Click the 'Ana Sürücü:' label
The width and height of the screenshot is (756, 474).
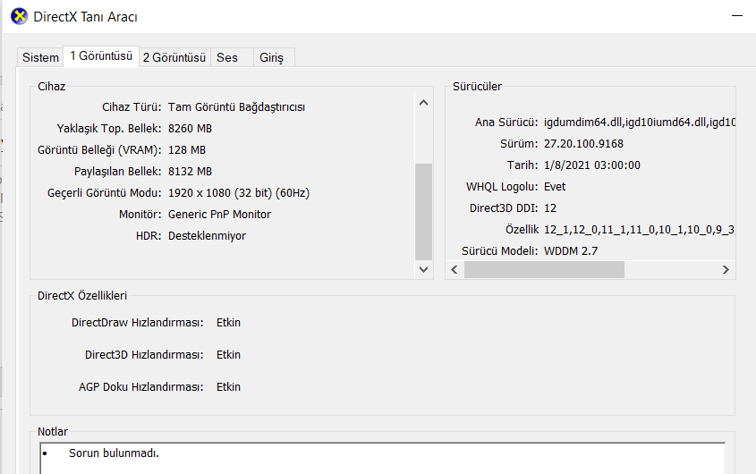pos(506,122)
